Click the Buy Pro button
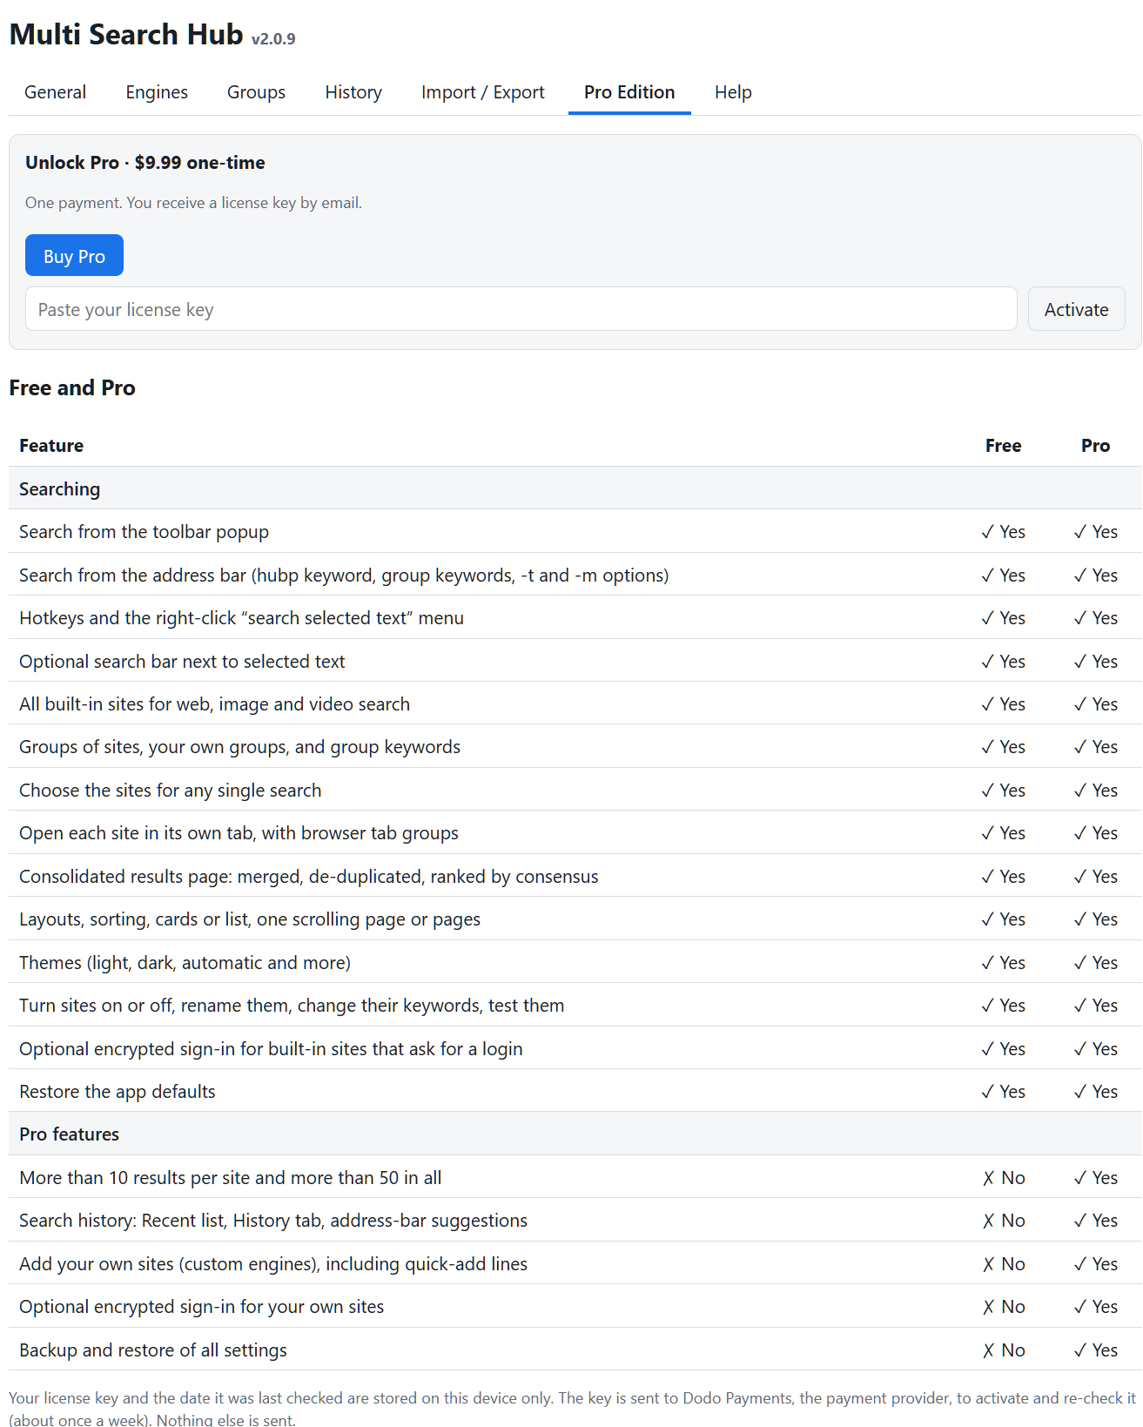 (x=74, y=256)
